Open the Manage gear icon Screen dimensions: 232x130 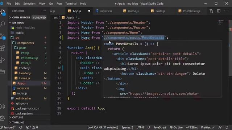[x=3, y=118]
